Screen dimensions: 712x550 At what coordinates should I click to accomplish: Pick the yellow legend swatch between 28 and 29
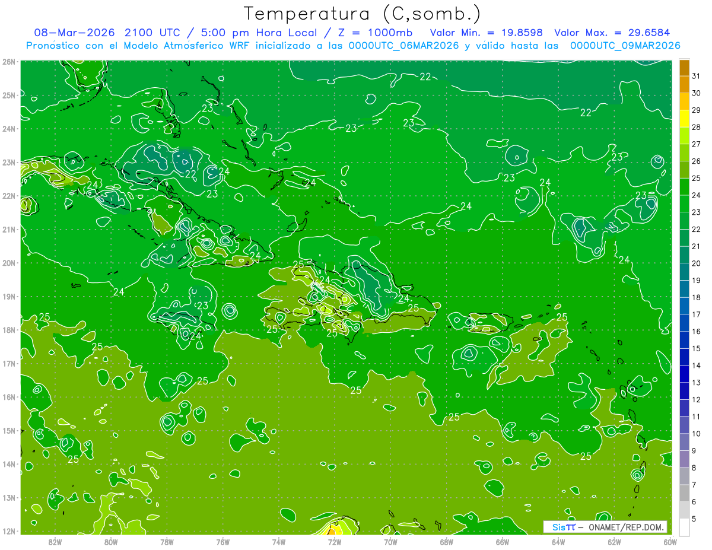click(685, 119)
